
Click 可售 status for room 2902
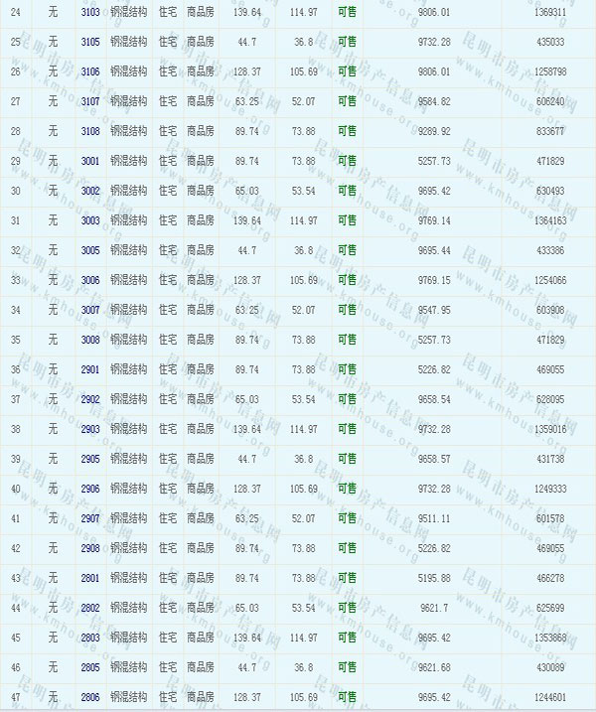click(x=348, y=399)
